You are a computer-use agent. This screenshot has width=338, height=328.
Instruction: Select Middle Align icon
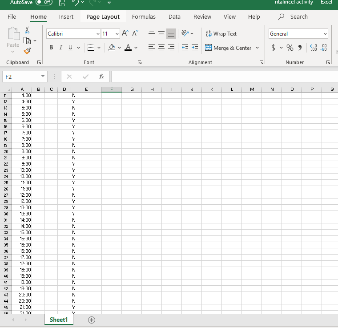[161, 33]
